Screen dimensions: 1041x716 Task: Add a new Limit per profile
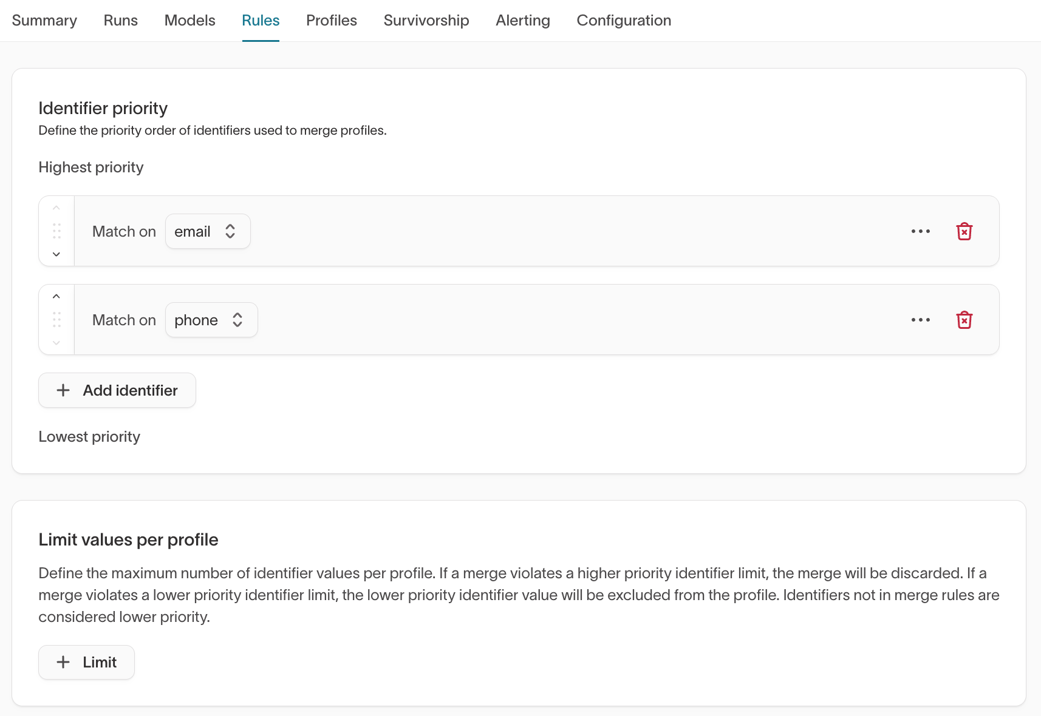(x=86, y=662)
